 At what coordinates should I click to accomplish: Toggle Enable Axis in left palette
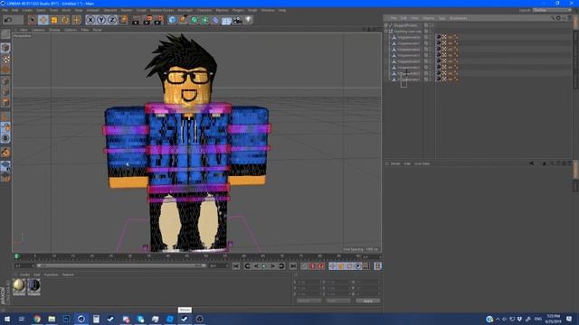[x=5, y=116]
